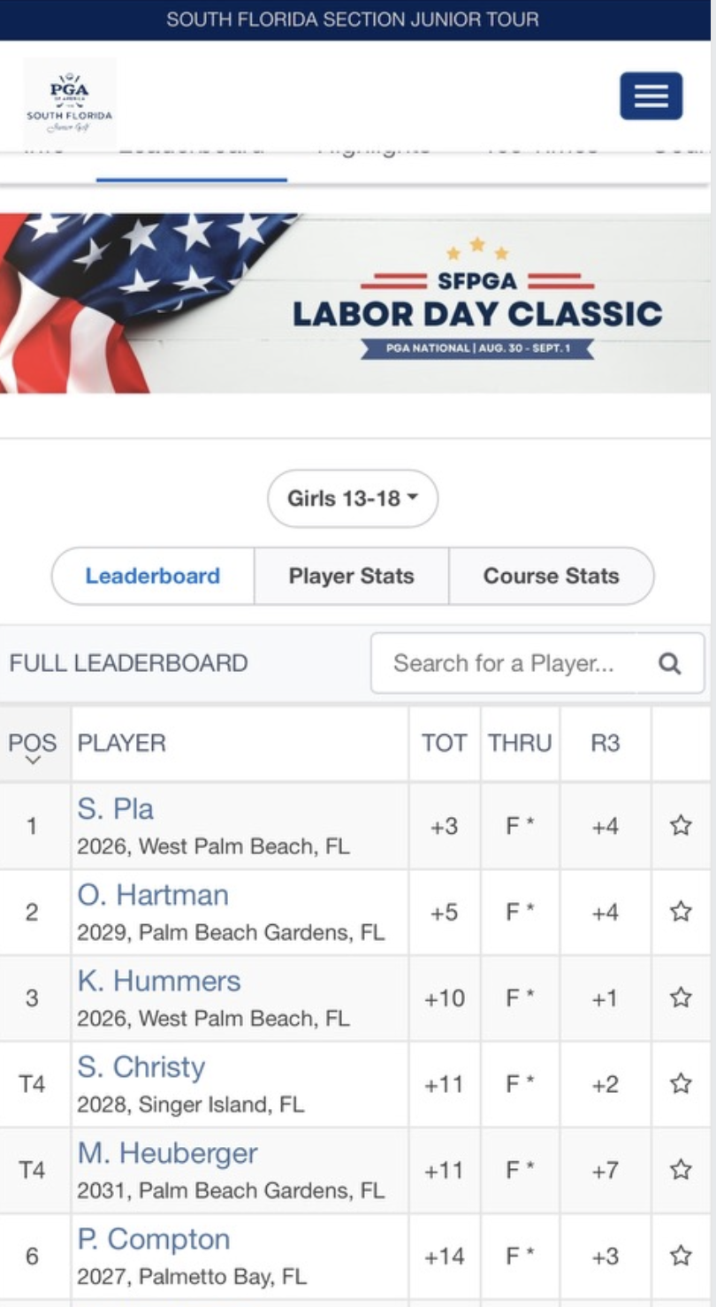Open the hamburger navigation menu
This screenshot has width=716, height=1307.
(x=651, y=96)
